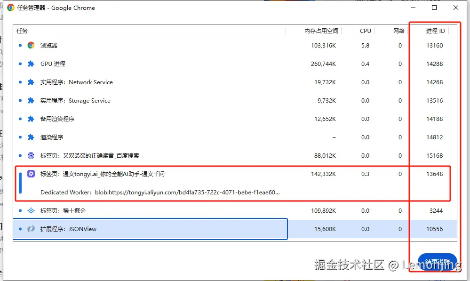
Task: Select the 渲染程序 row
Action: click(x=235, y=137)
